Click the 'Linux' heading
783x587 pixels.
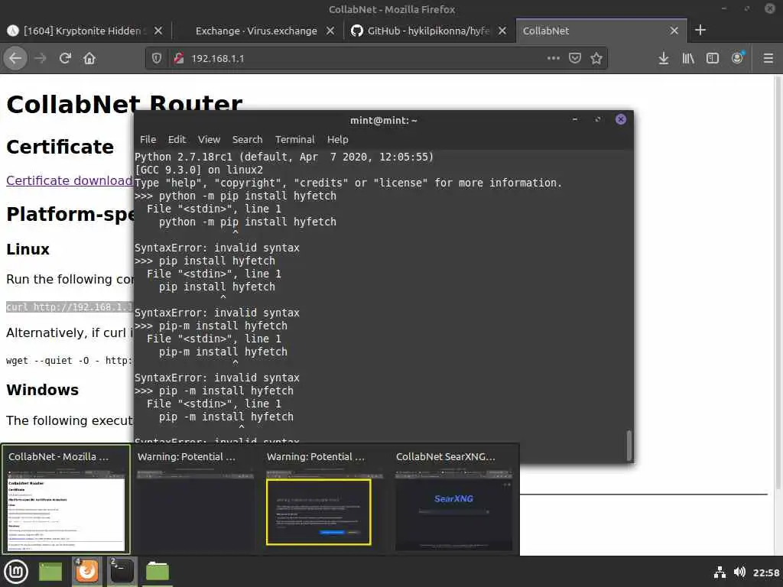[x=28, y=249]
